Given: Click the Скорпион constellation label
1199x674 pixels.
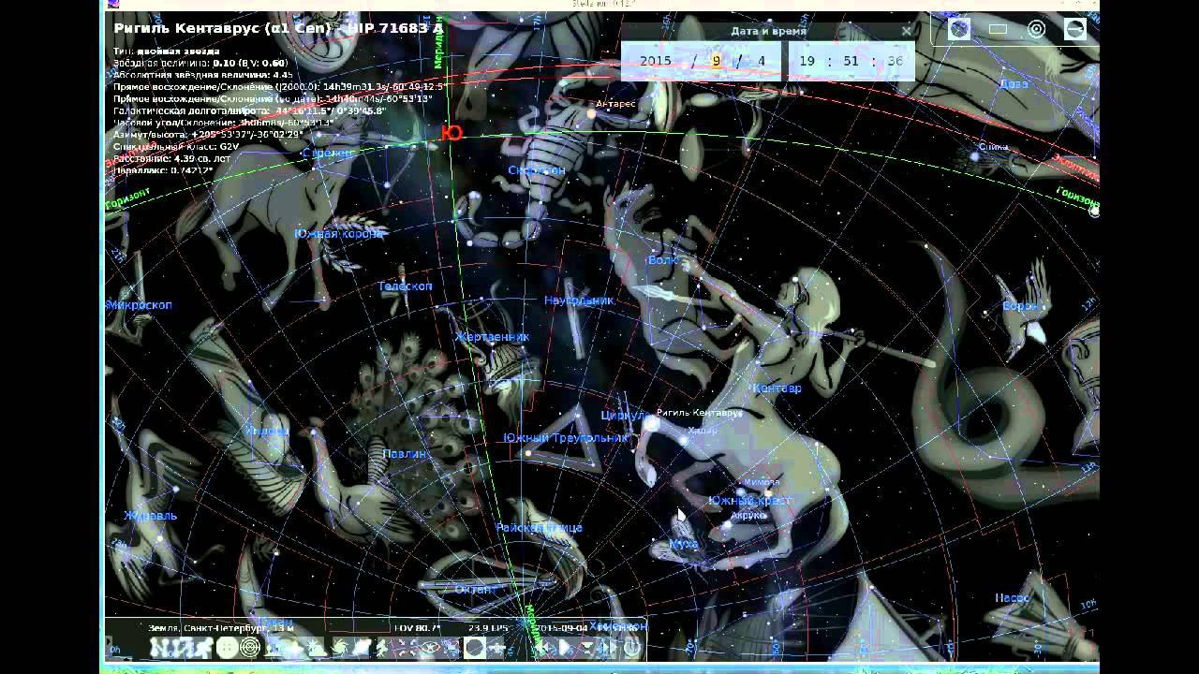Looking at the screenshot, I should [537, 170].
